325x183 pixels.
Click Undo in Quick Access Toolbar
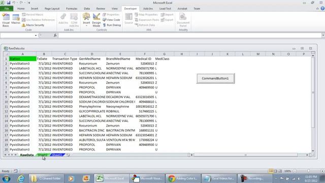click(x=14, y=3)
